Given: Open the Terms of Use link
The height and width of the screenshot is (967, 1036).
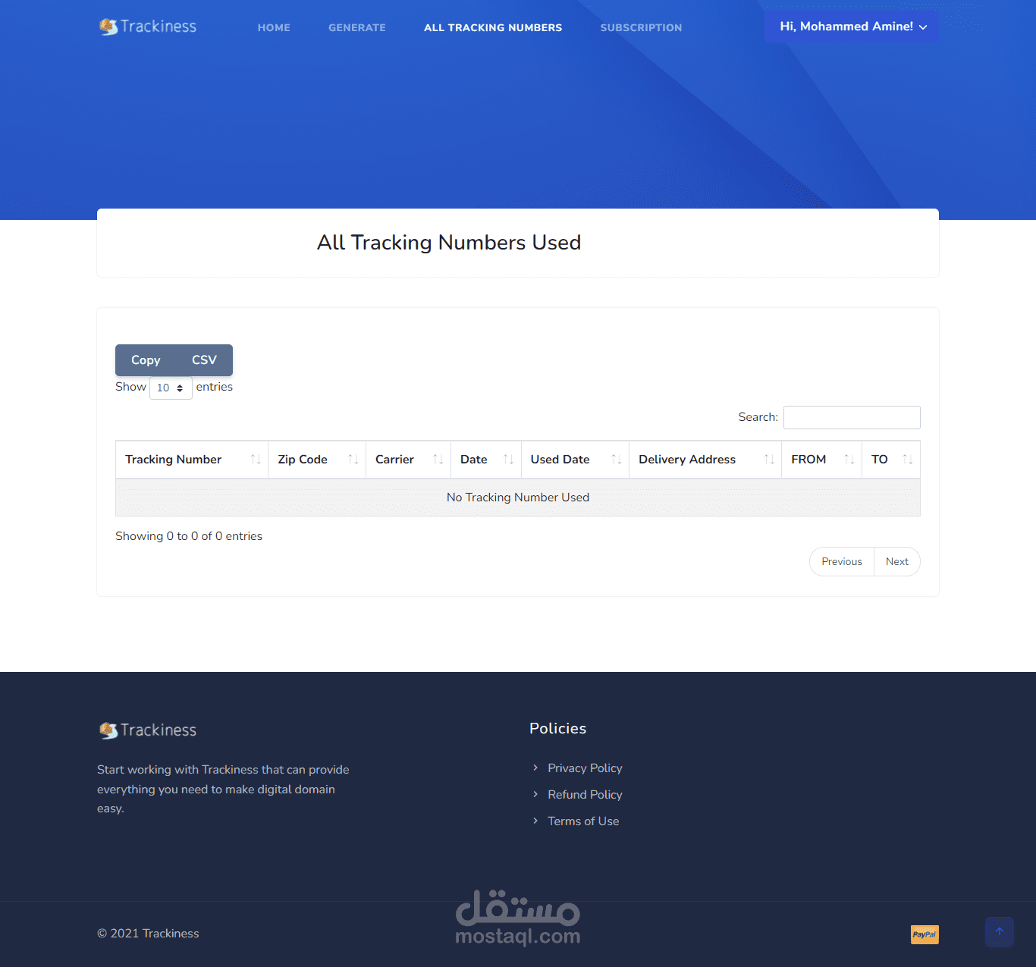Looking at the screenshot, I should (x=583, y=821).
